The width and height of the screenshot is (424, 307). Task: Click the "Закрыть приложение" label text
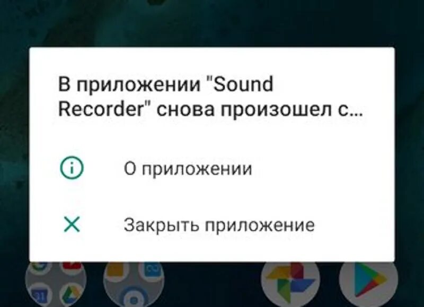(219, 224)
